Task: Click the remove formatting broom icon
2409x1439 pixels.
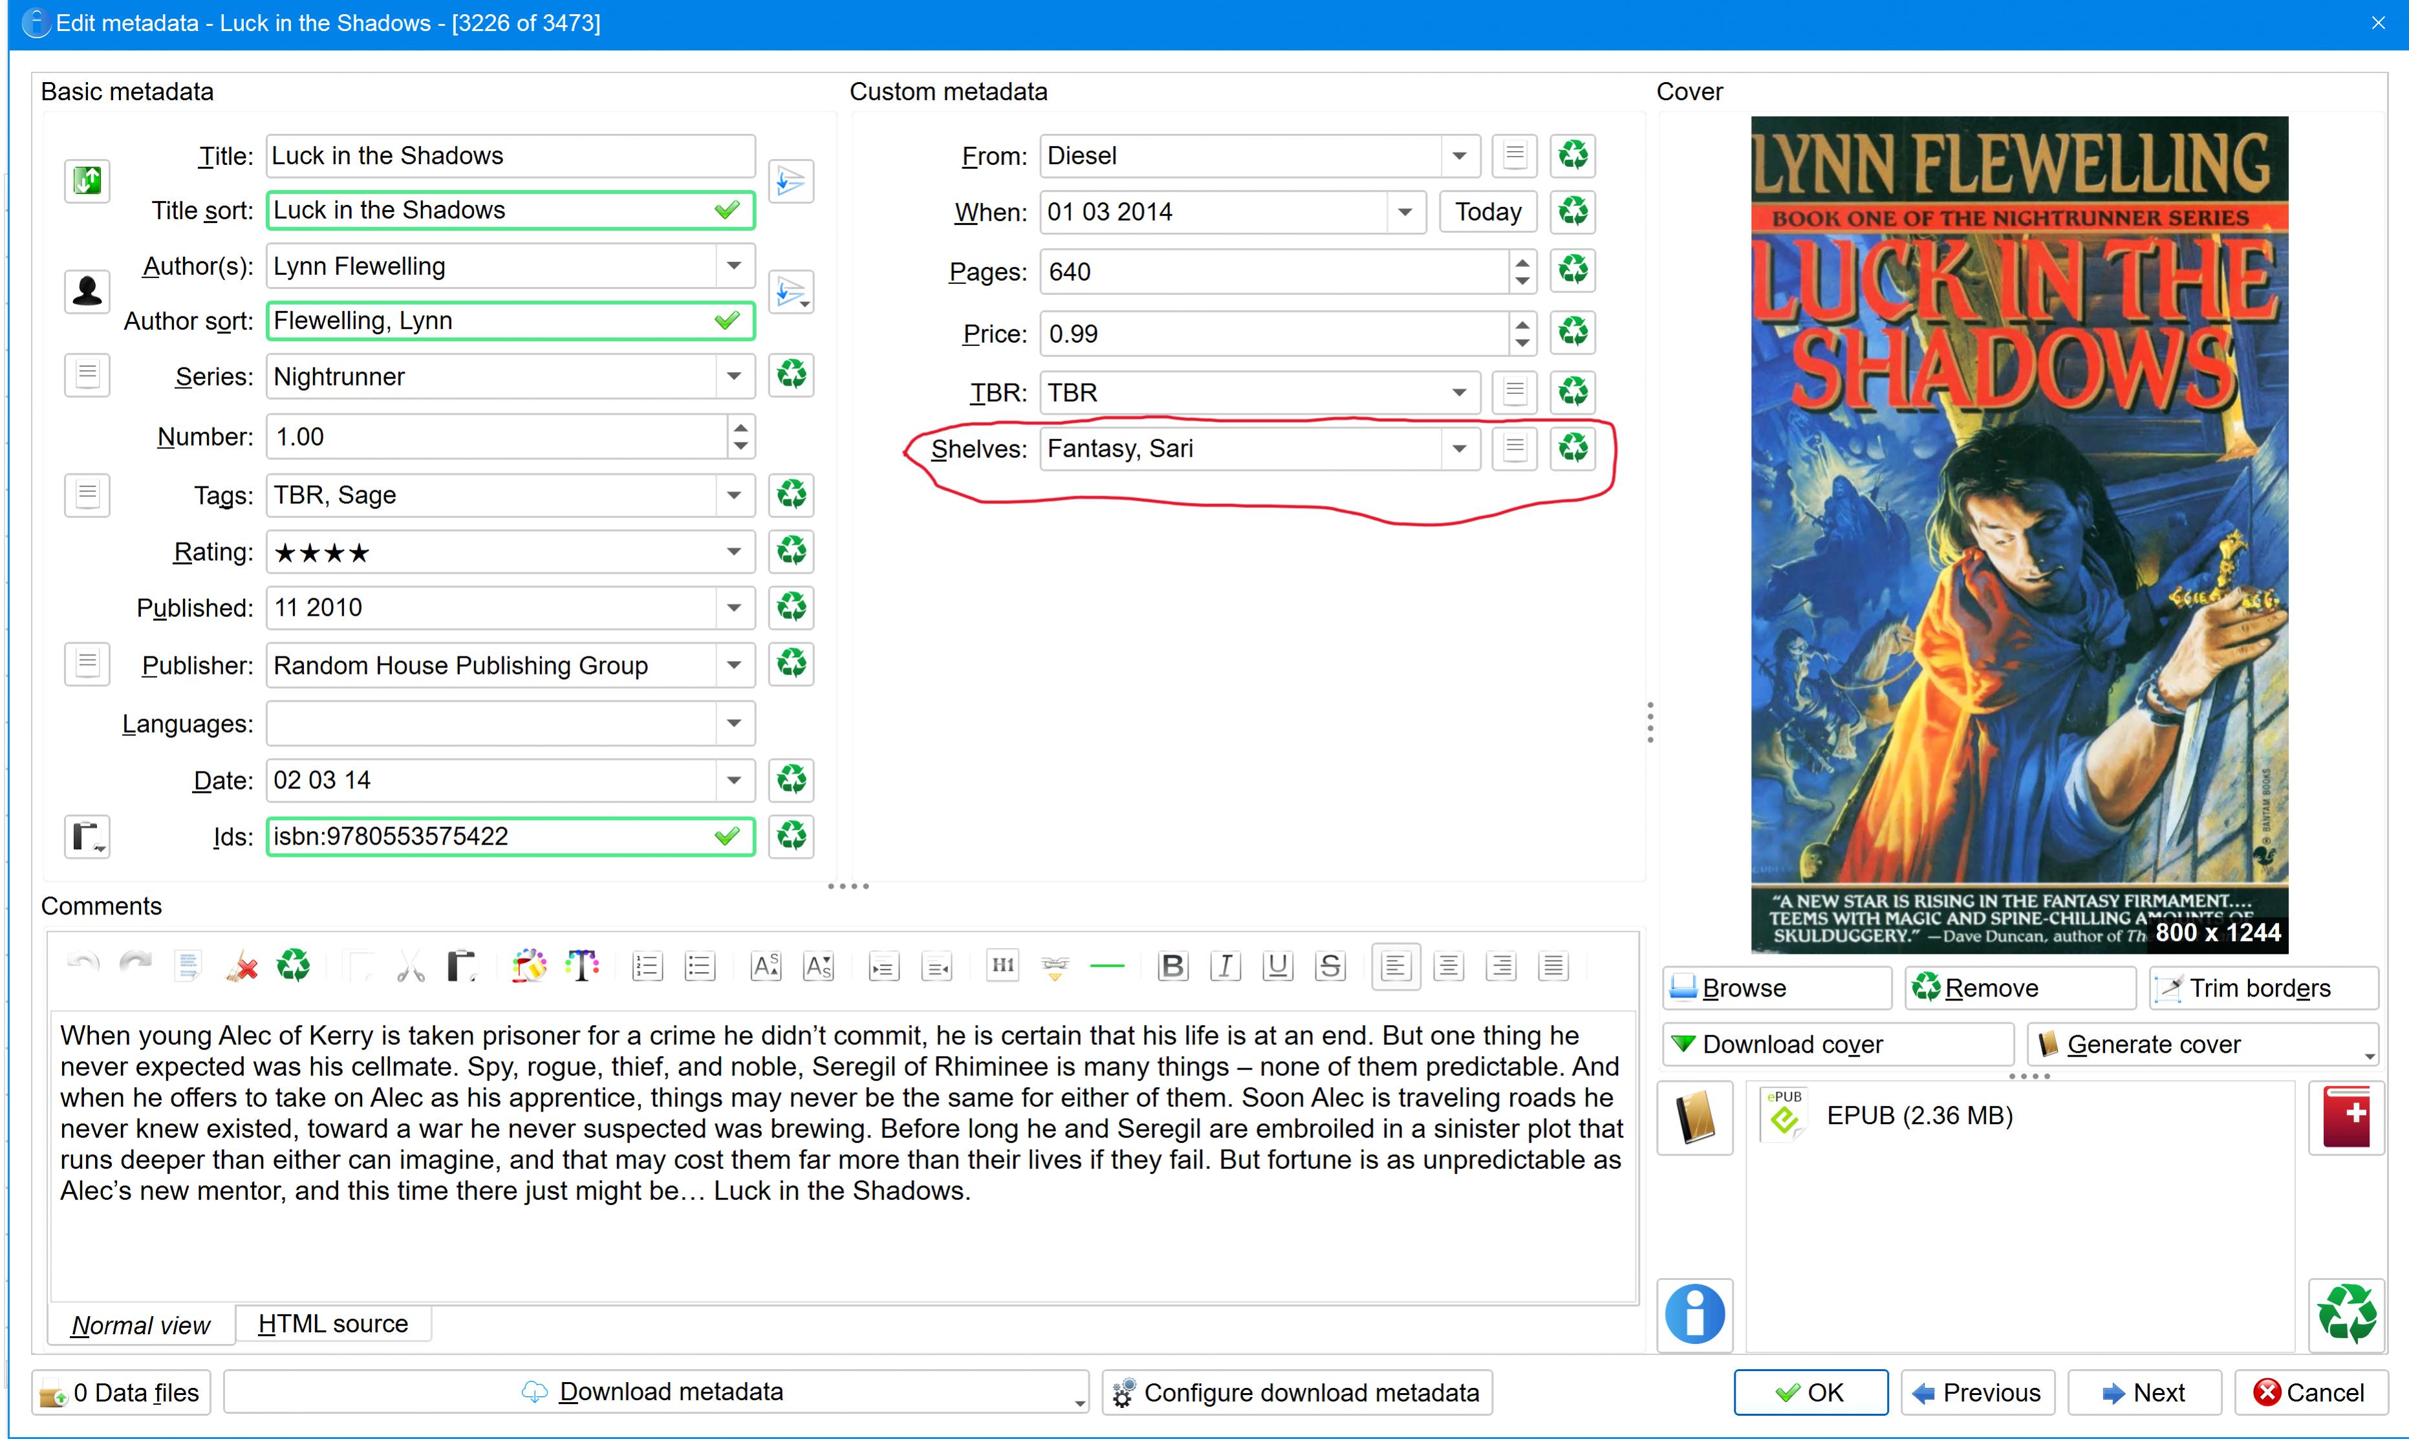Action: click(x=241, y=966)
